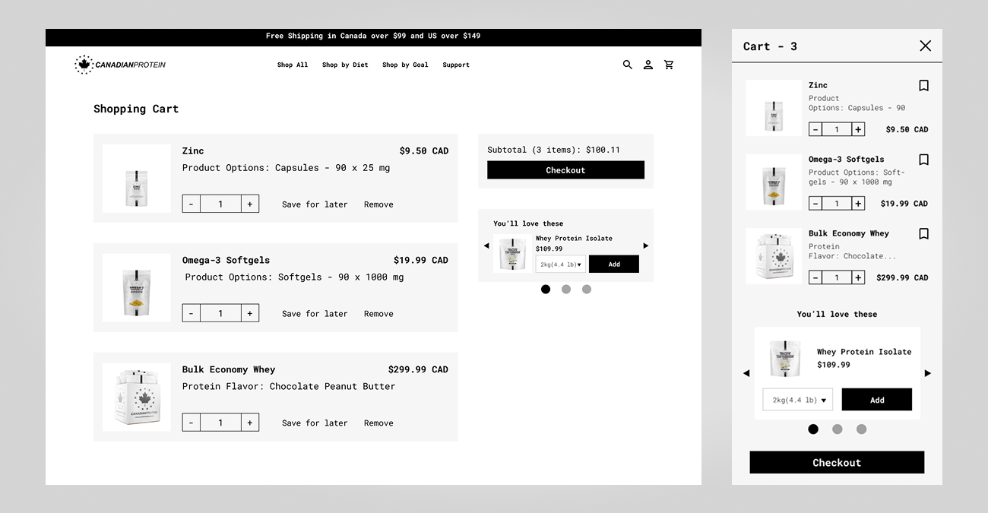The image size is (988, 513).
Task: Select second carousel dot in cart side panel
Action: (x=838, y=429)
